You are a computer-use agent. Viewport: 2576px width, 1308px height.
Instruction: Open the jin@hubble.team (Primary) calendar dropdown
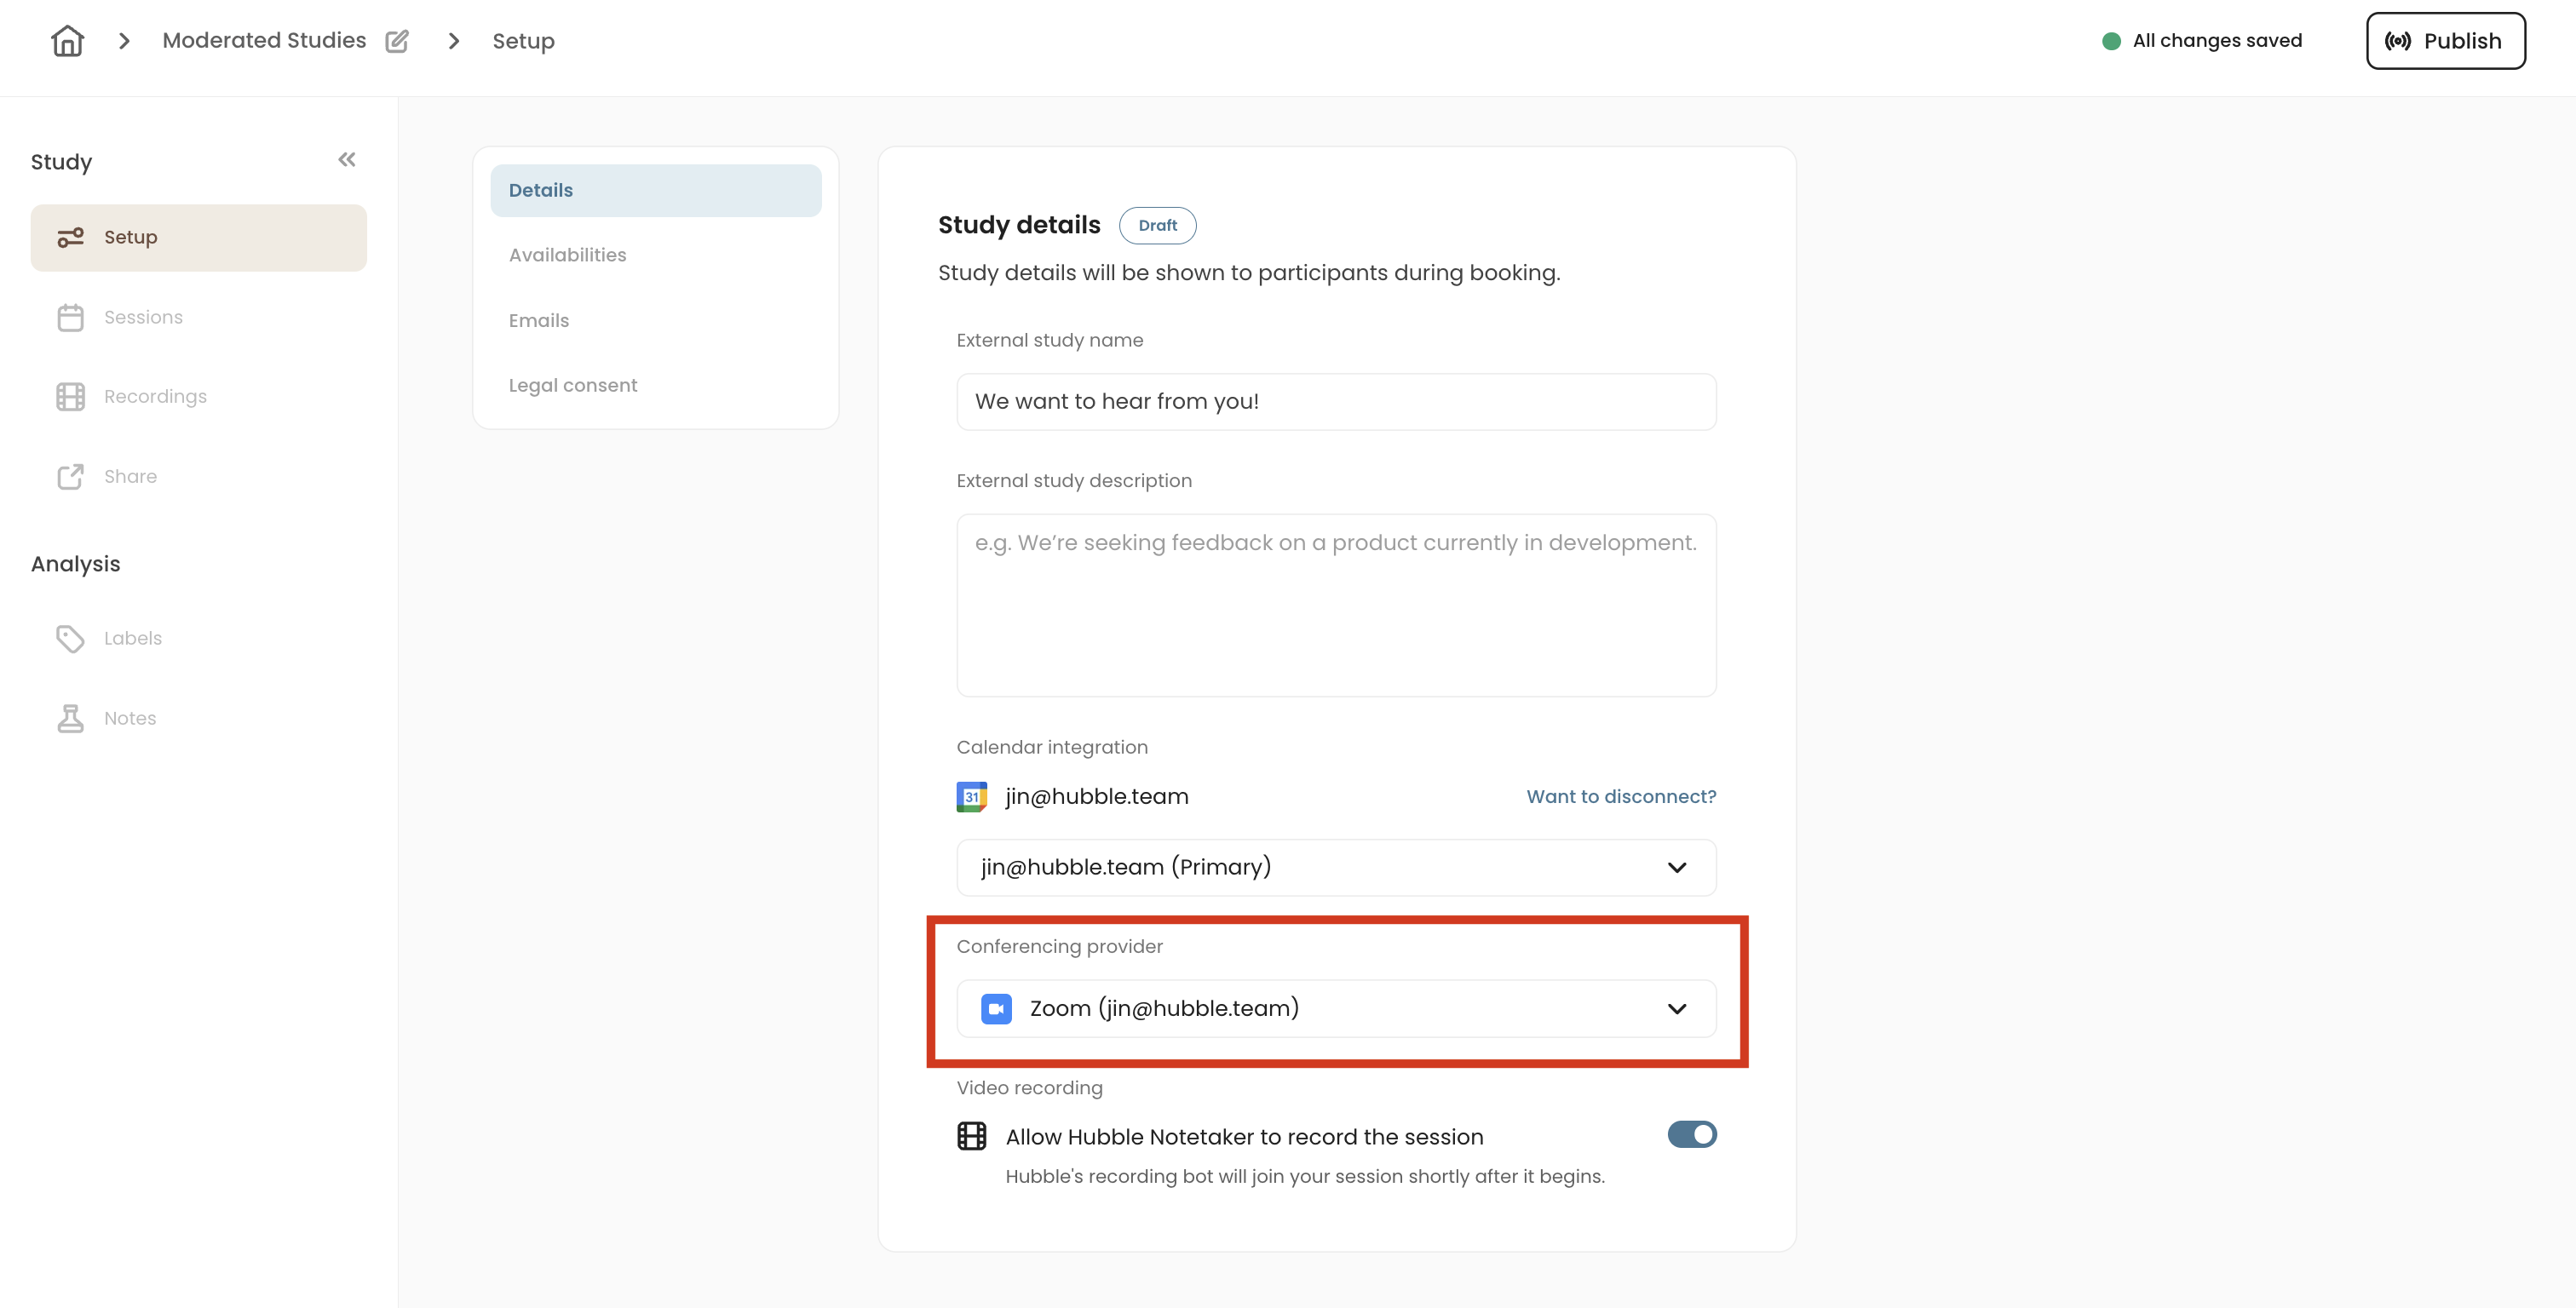(x=1336, y=868)
